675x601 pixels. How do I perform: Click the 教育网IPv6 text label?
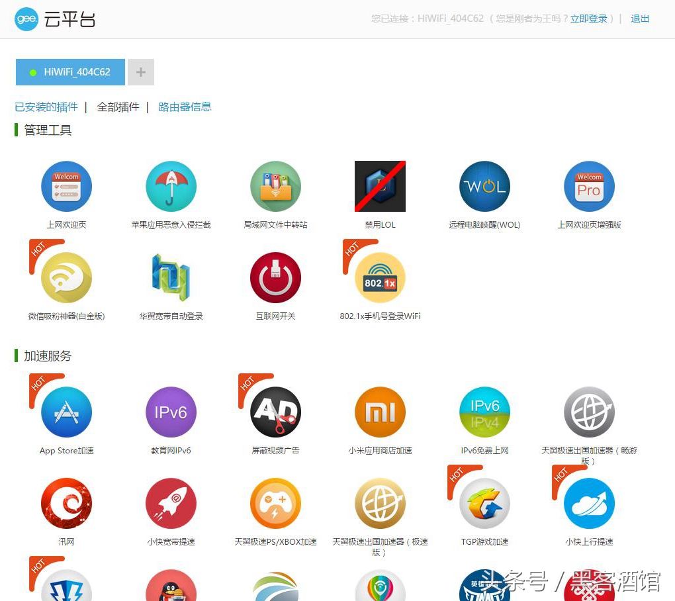pyautogui.click(x=171, y=450)
